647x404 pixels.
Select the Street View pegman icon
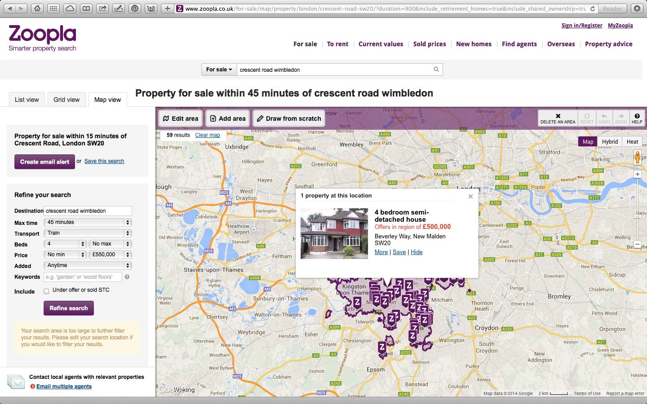click(x=637, y=157)
